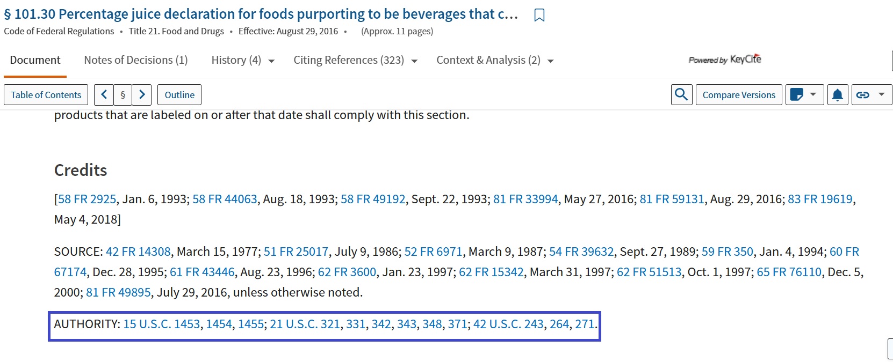Click Compare Versions
This screenshot has height=362, width=893.
coord(738,94)
